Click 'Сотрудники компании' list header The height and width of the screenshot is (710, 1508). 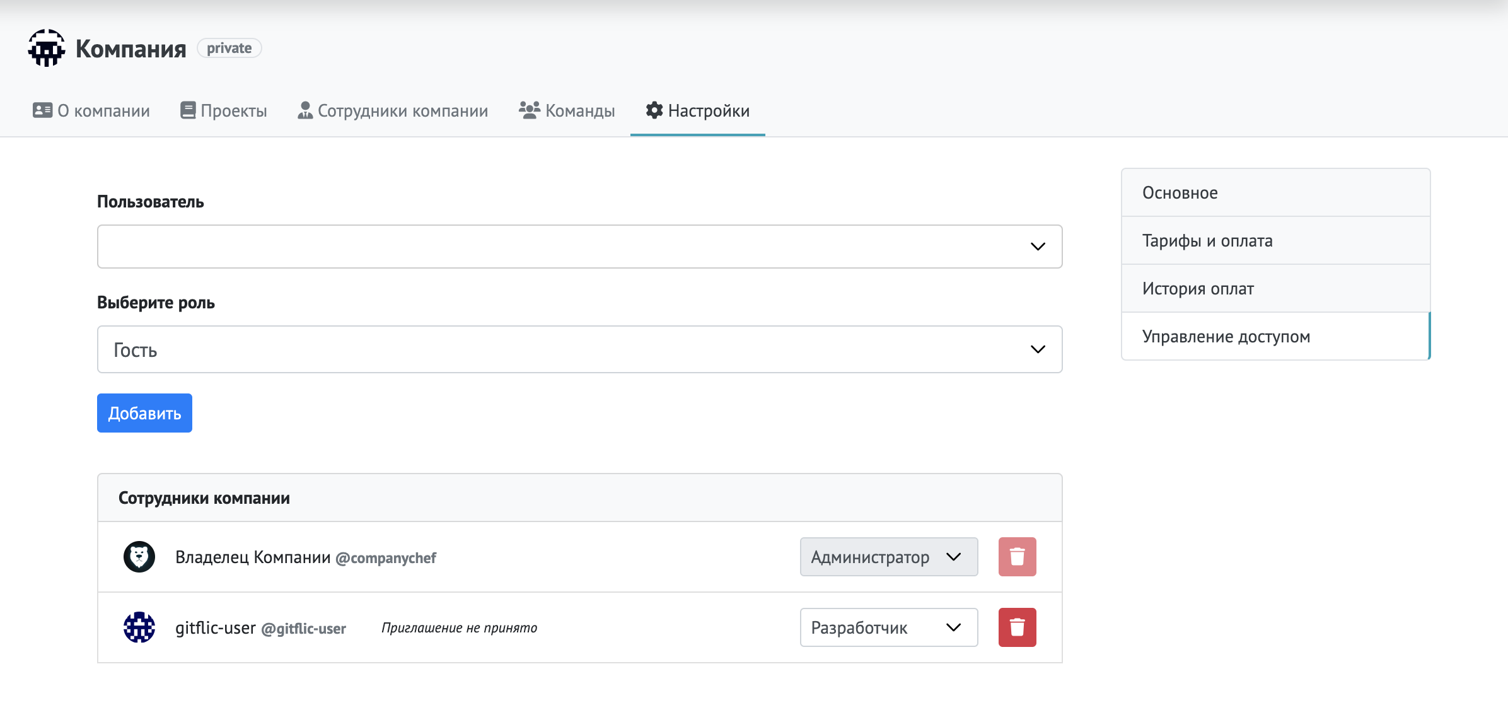(204, 498)
